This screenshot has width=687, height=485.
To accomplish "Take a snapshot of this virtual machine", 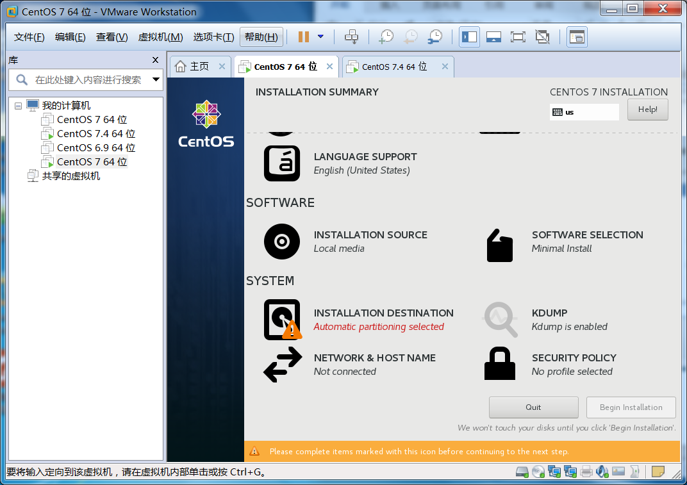I will click(386, 37).
